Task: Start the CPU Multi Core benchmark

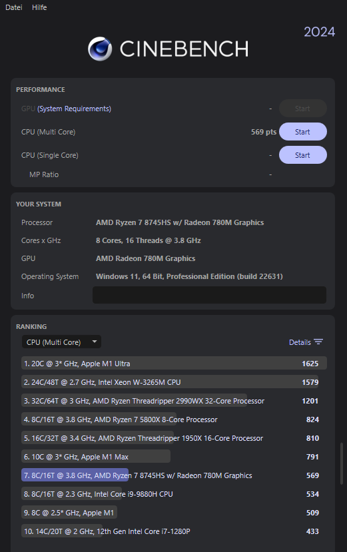Action: pos(302,132)
